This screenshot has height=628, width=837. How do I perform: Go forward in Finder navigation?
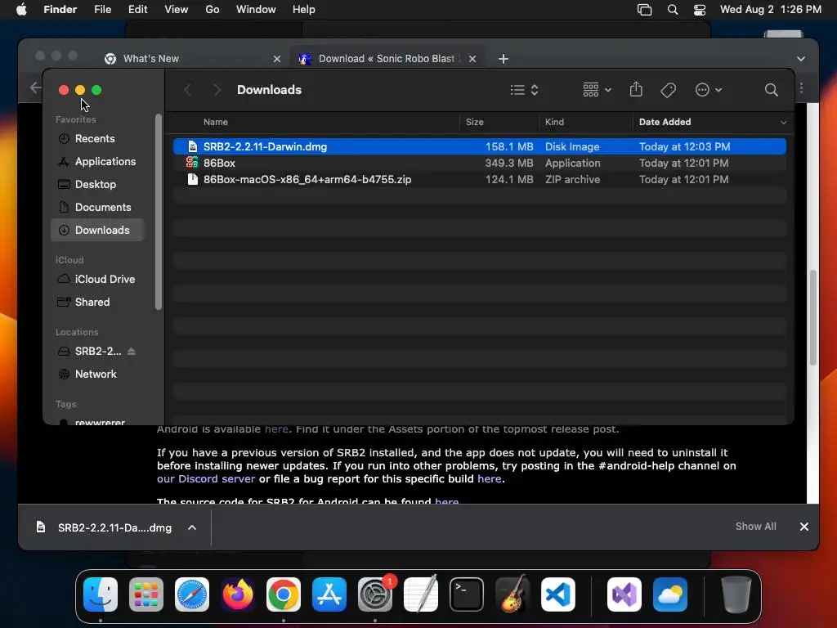(x=217, y=90)
